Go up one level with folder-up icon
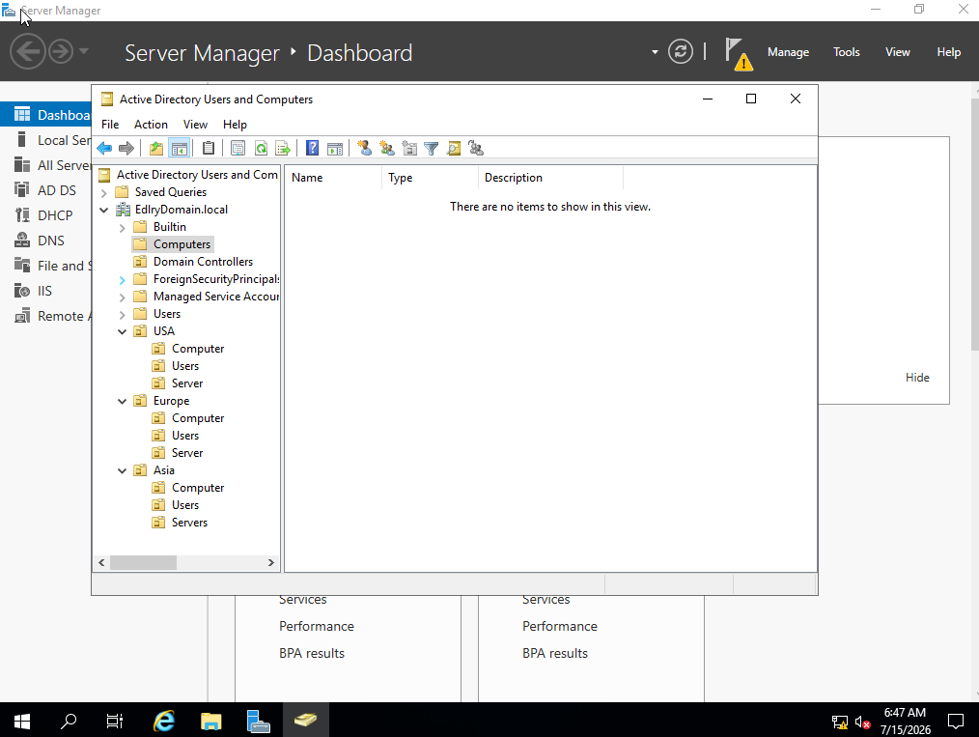Viewport: 979px width, 737px height. 156,148
